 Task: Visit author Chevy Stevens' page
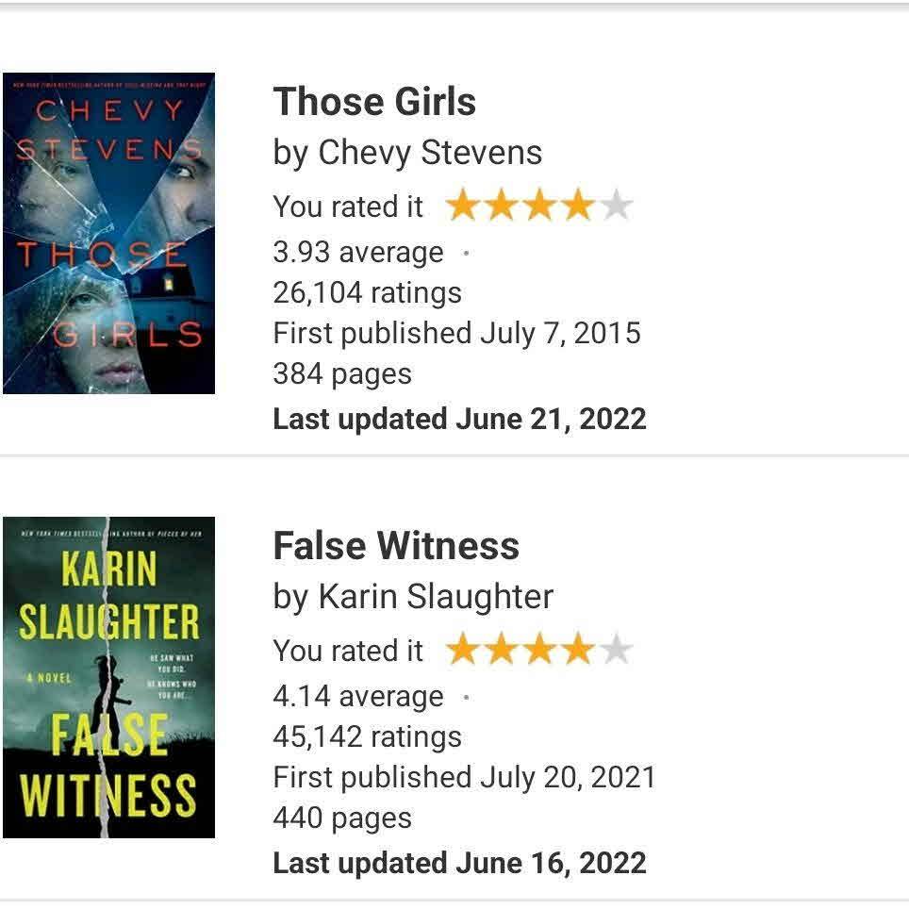[430, 153]
